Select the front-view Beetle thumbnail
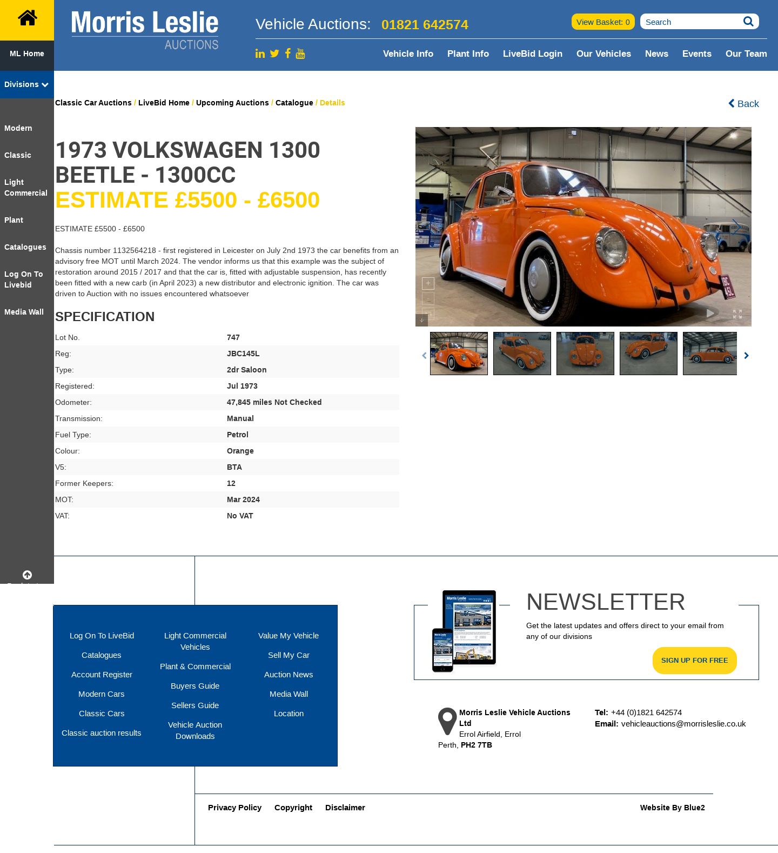The height and width of the screenshot is (853, 778). tap(585, 354)
